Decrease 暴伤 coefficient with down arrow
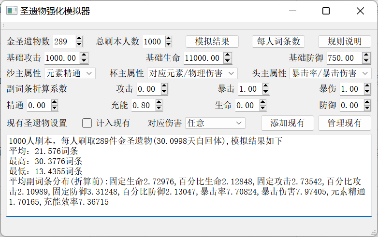 (x=367, y=91)
